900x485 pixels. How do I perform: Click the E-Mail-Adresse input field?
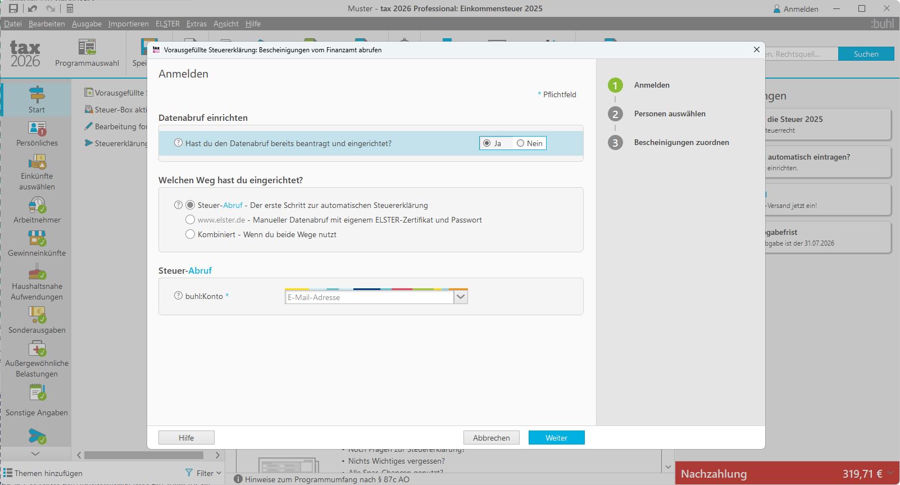[x=369, y=297]
